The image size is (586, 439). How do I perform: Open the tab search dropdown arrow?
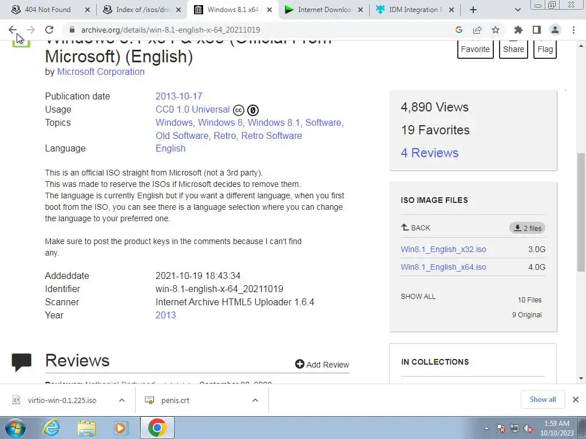(517, 10)
